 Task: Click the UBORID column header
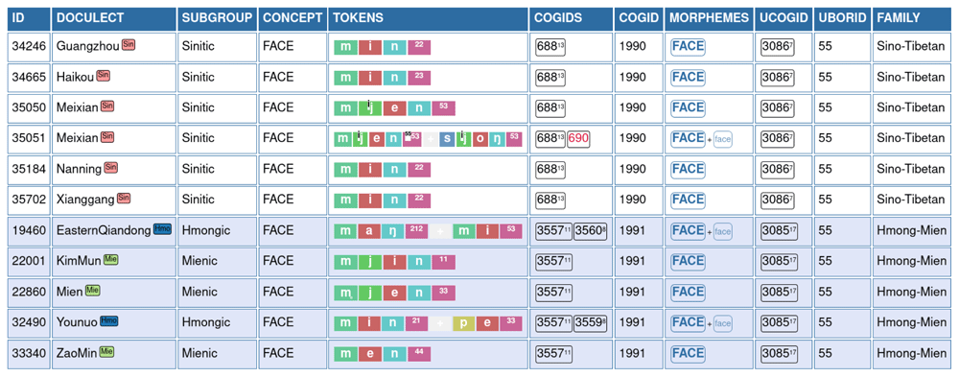[x=842, y=18]
